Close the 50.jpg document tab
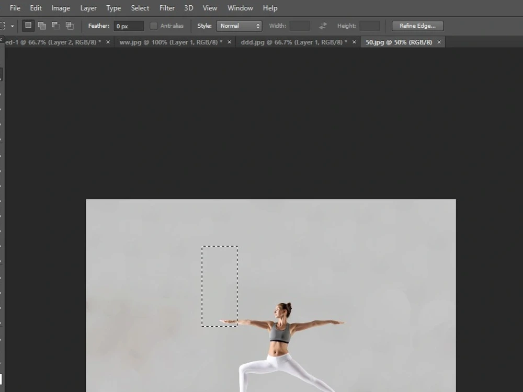The image size is (523, 392). pos(439,42)
